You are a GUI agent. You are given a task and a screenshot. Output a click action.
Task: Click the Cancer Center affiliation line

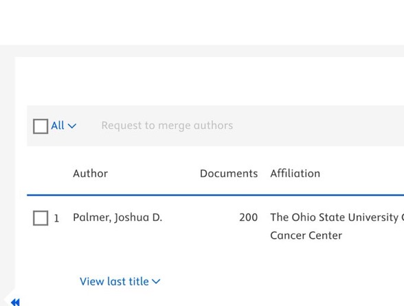point(306,235)
